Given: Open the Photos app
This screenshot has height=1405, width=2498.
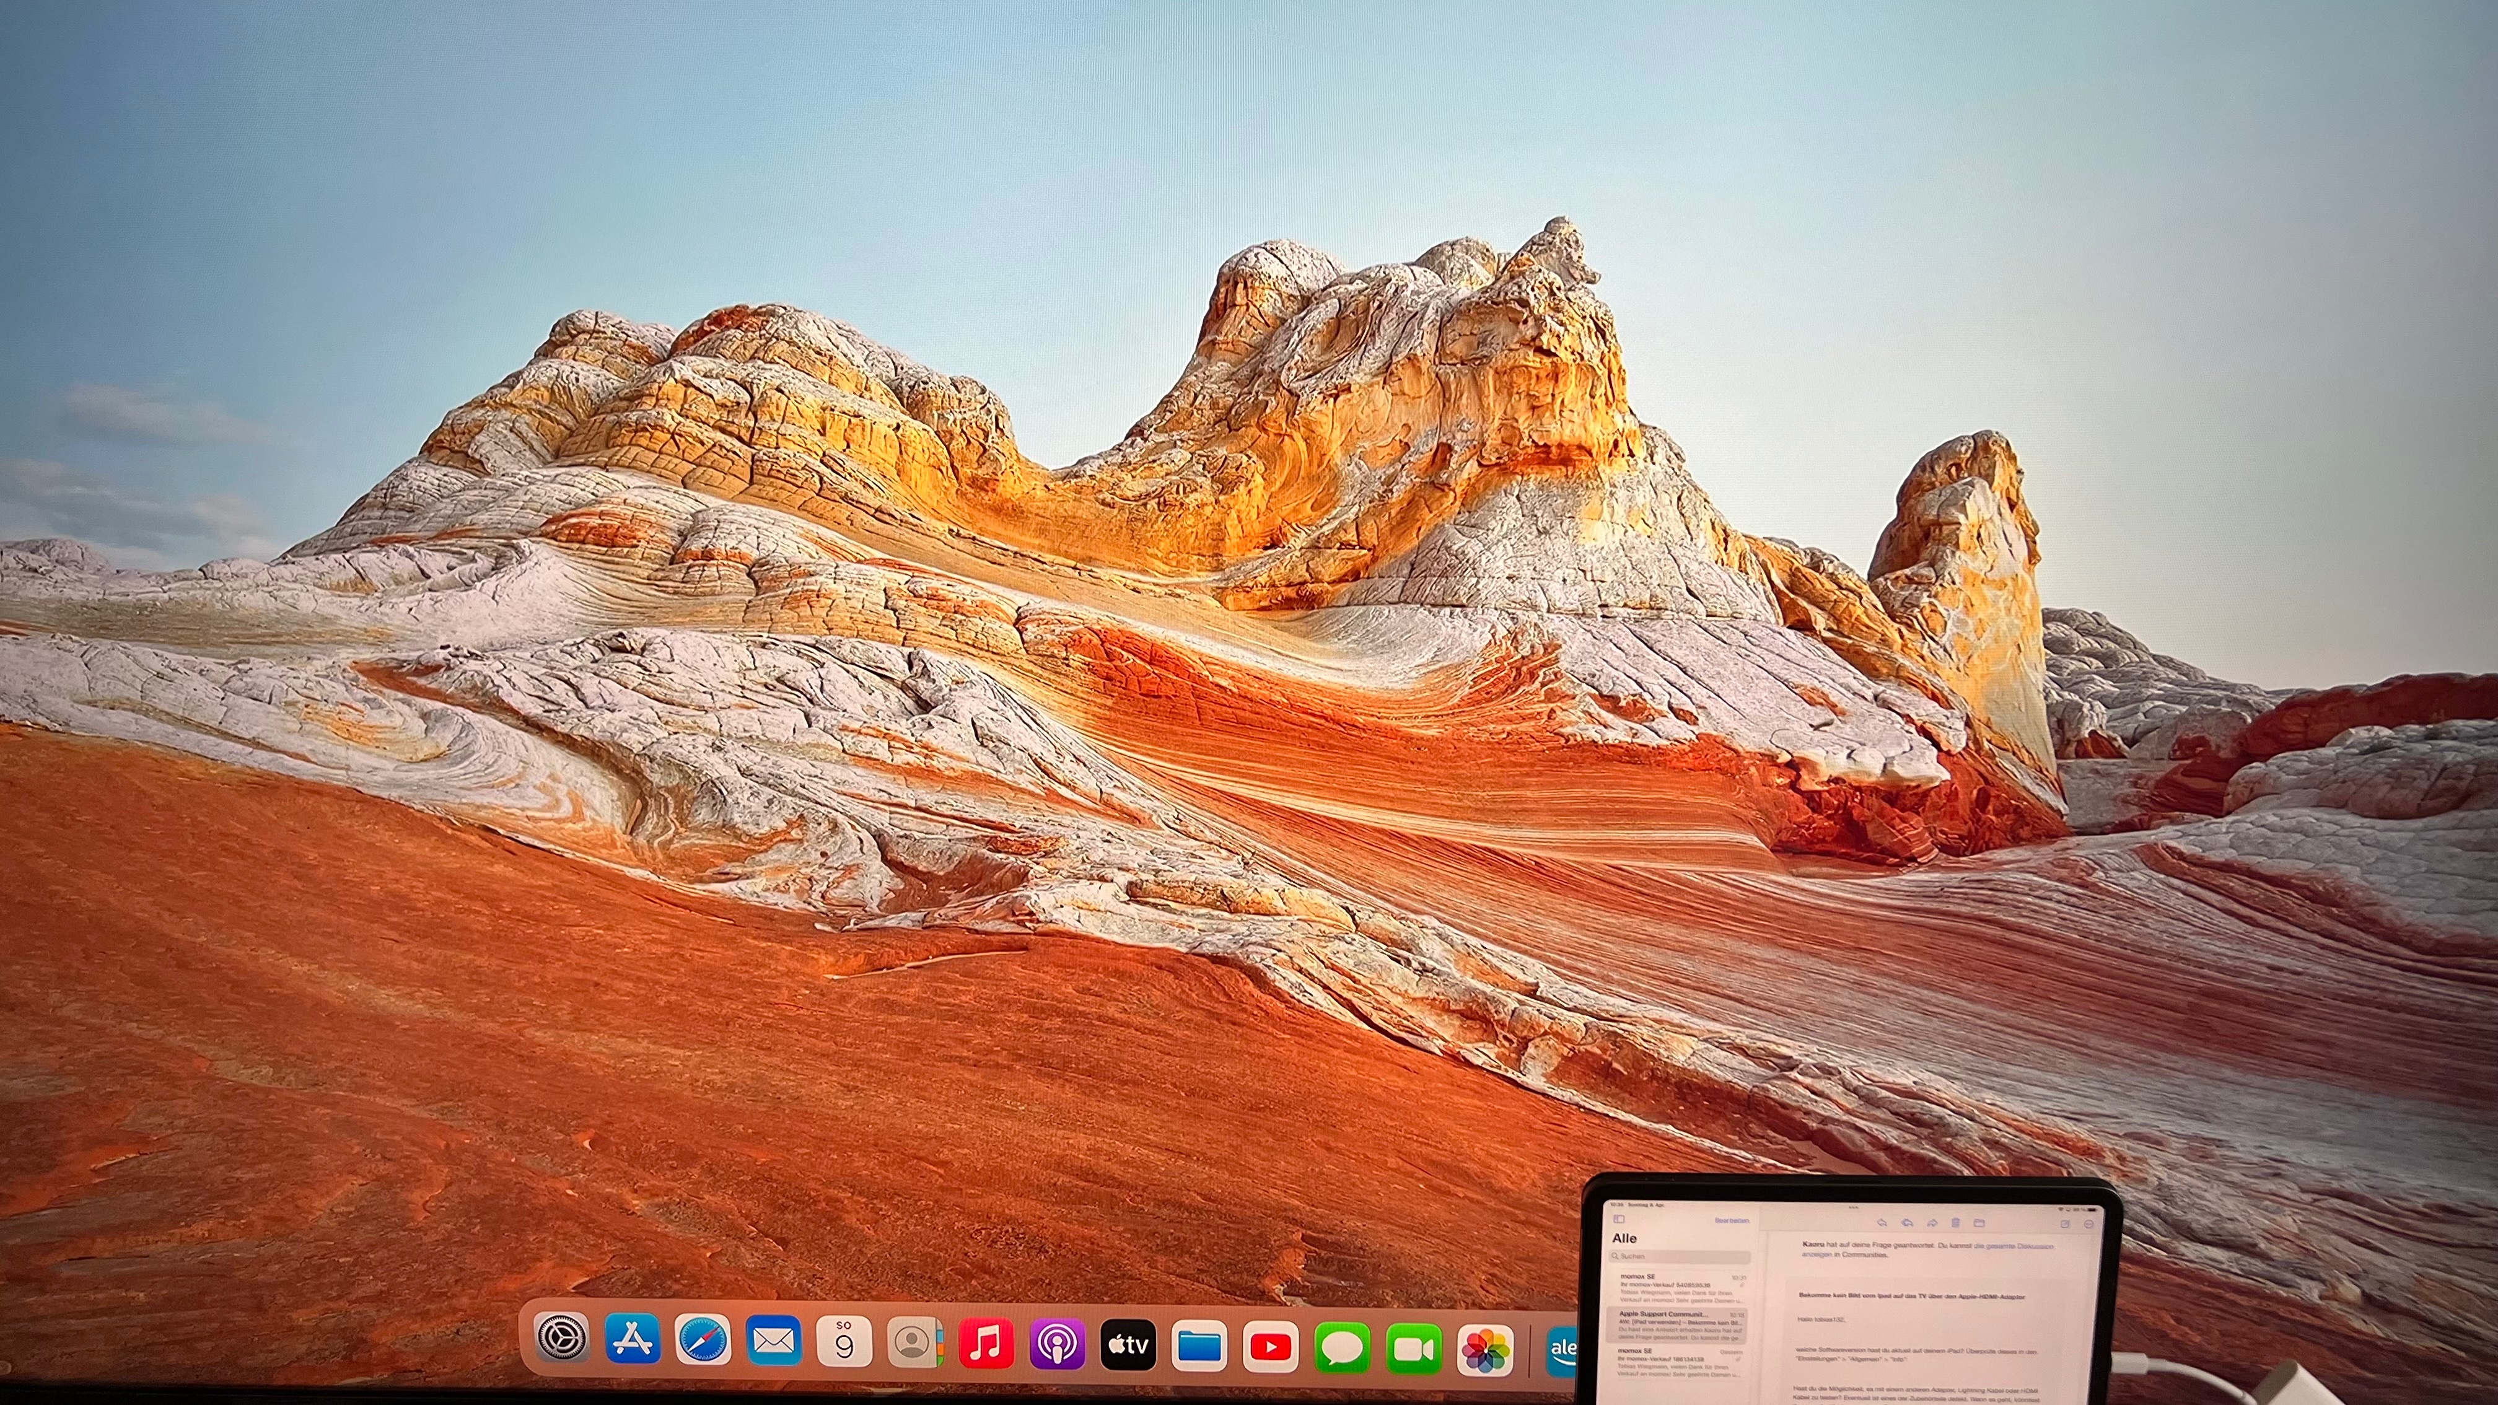Looking at the screenshot, I should coord(1486,1350).
